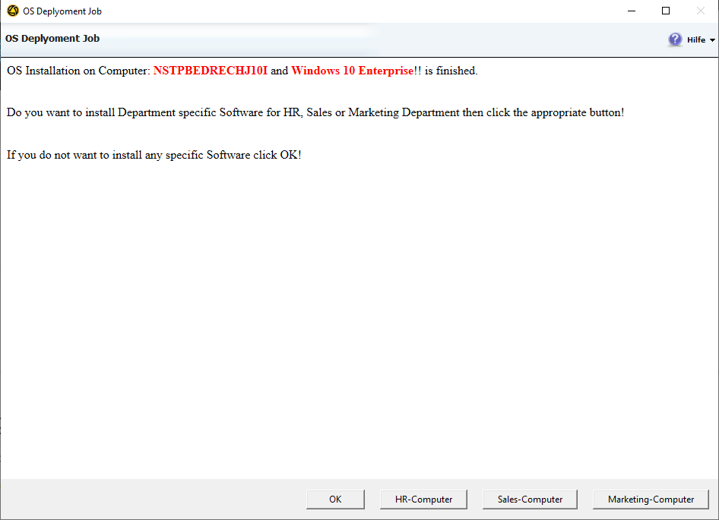Minimize the OS Deplyoment Job window
Image resolution: width=719 pixels, height=520 pixels.
631,11
